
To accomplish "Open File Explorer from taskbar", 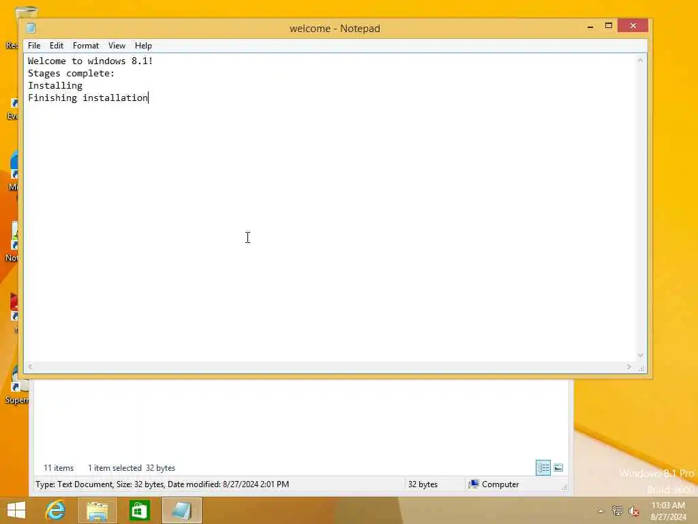I will pos(97,510).
